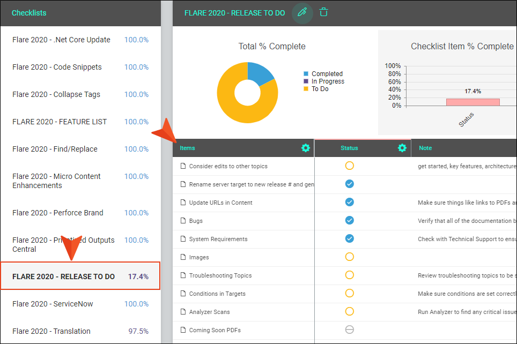517x344 pixels.
Task: Click the 97.5% value for Translation
Action: click(138, 331)
